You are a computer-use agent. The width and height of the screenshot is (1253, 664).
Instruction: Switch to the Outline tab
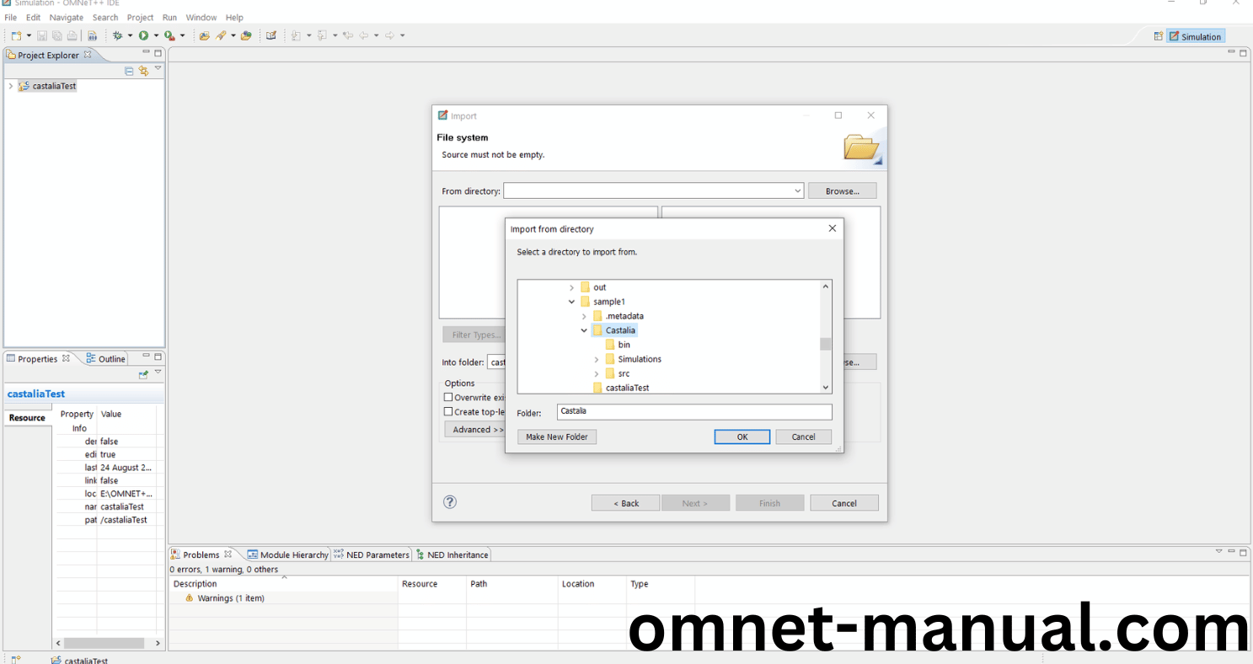[105, 359]
